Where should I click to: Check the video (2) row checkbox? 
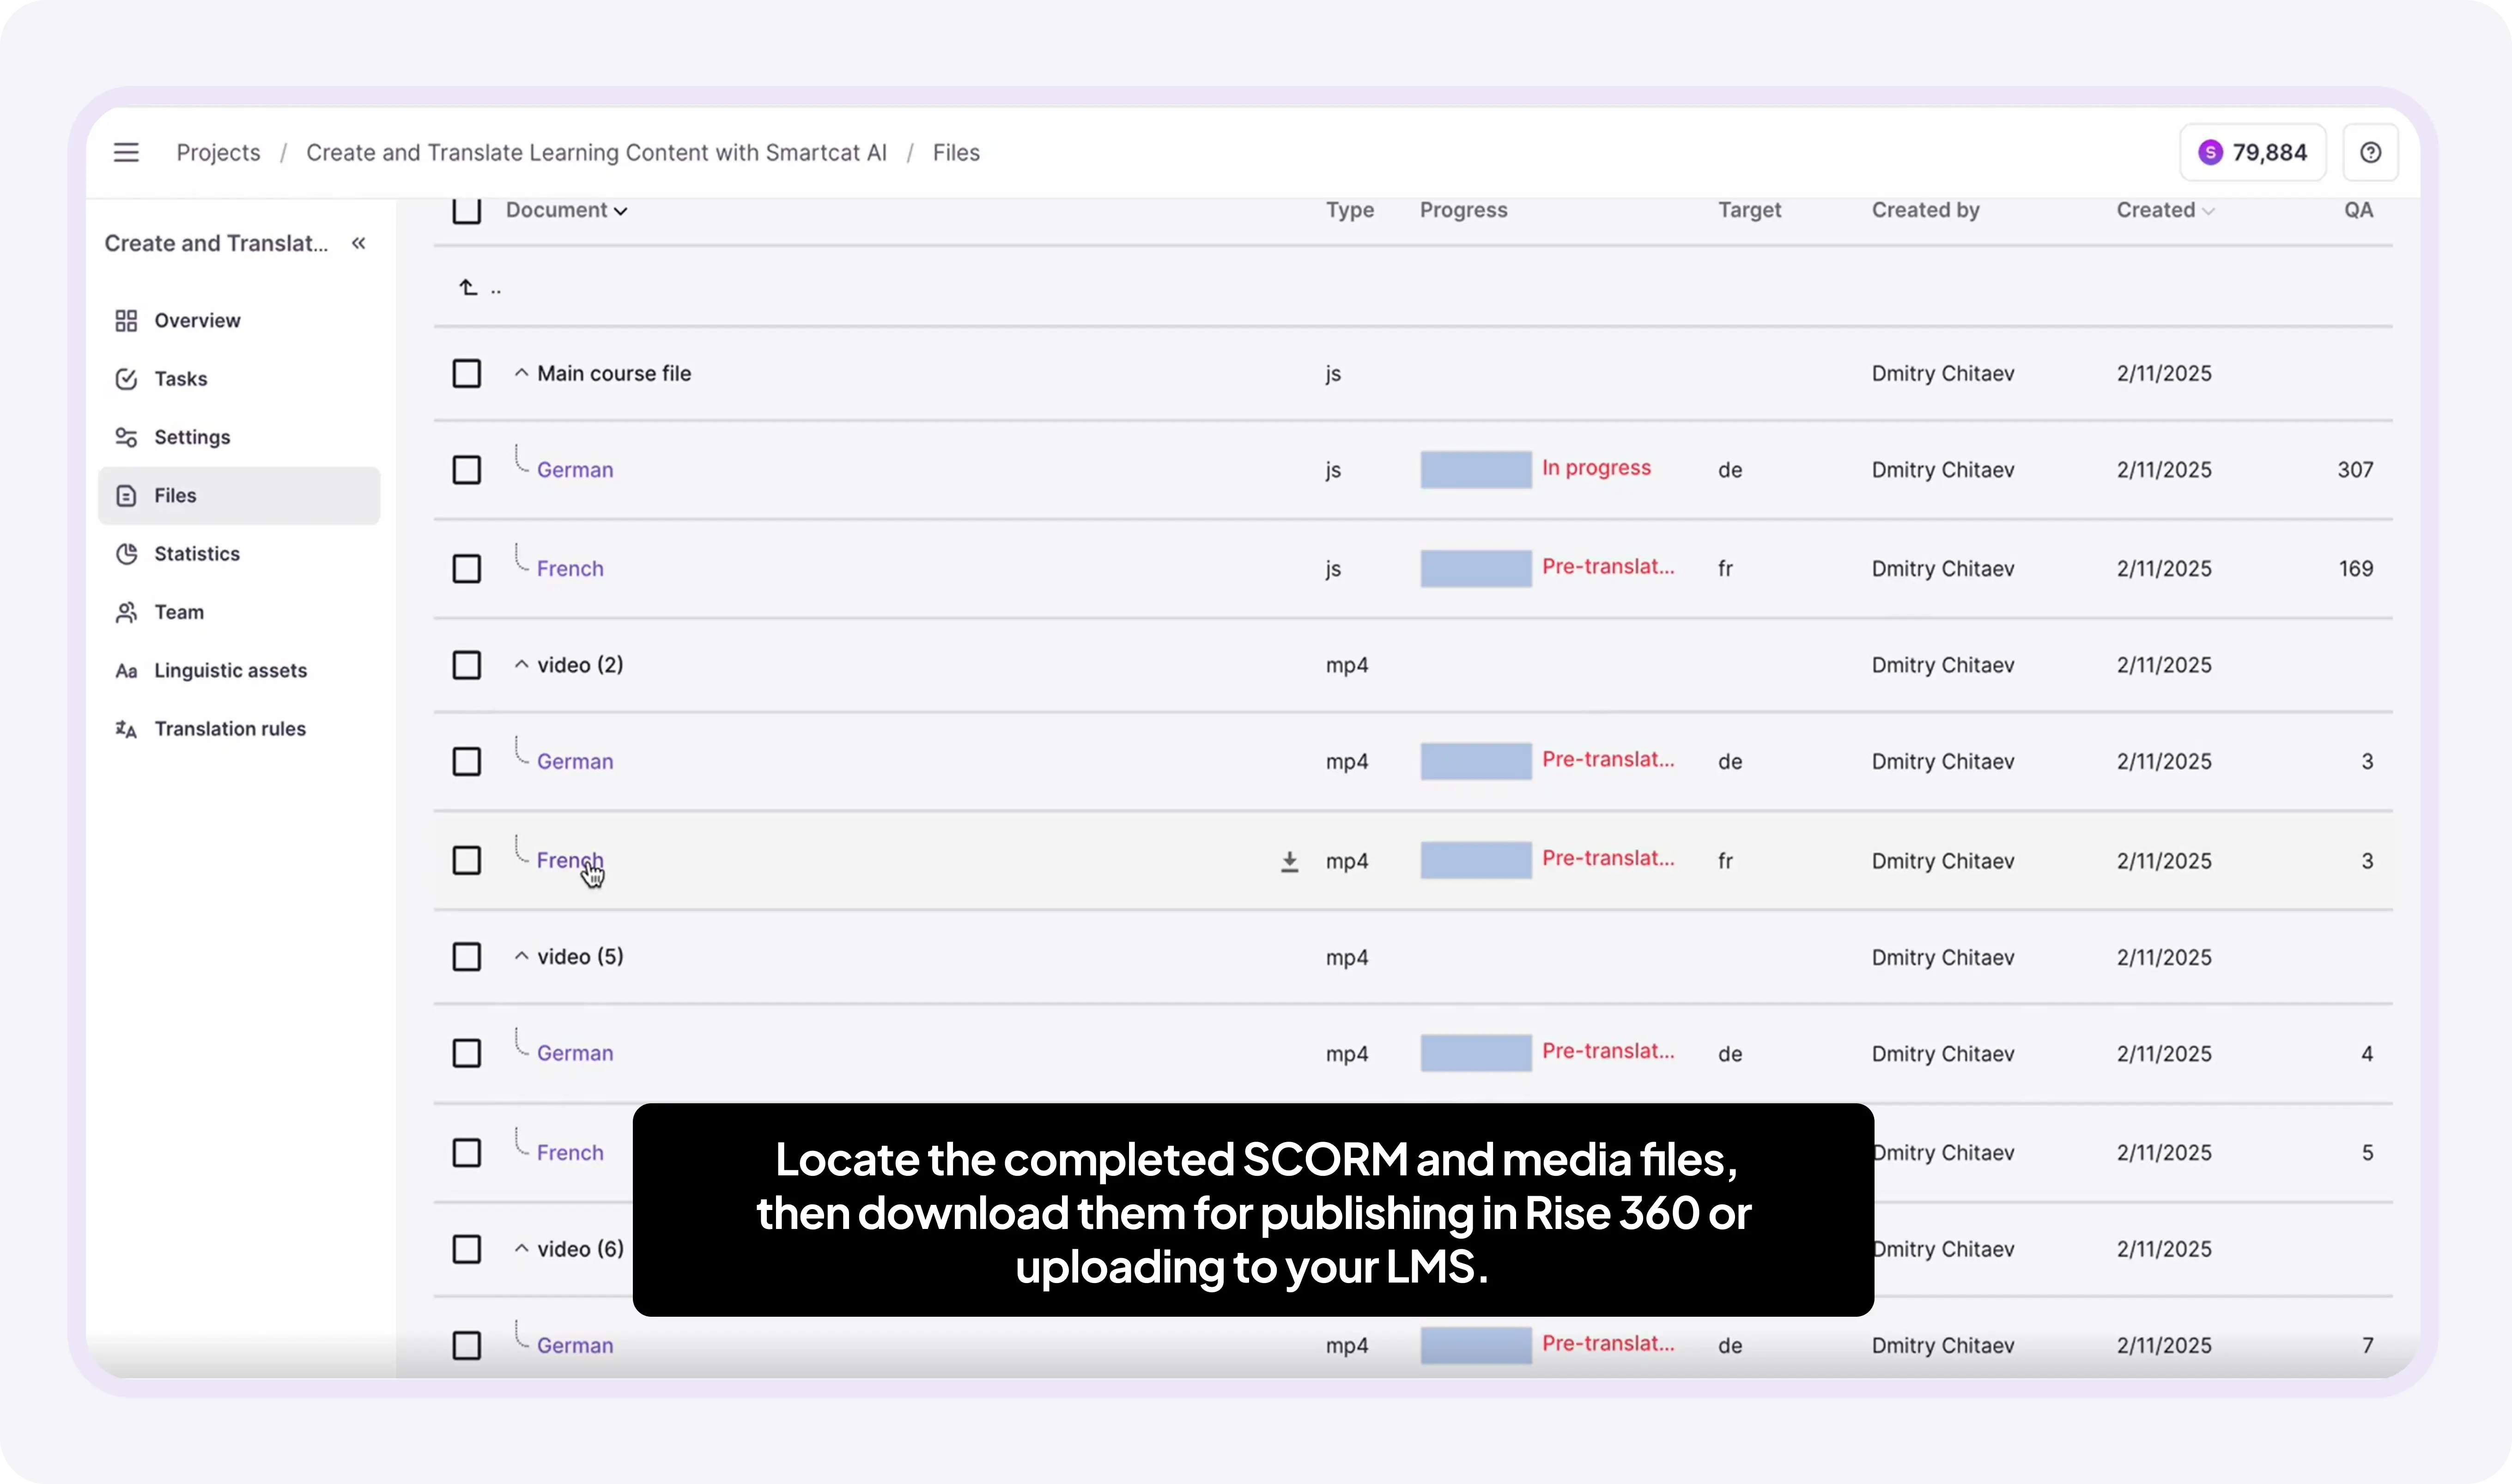coord(467,665)
